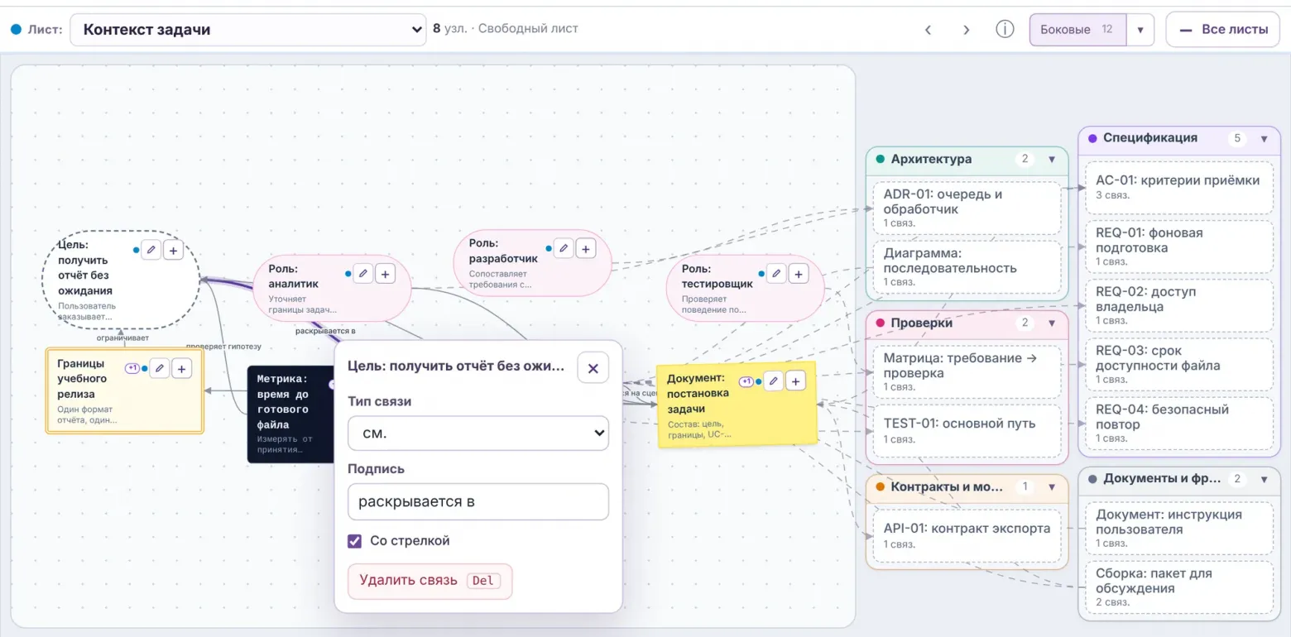Add a node from "Роль: разработчик"
1291x637 pixels.
586,247
